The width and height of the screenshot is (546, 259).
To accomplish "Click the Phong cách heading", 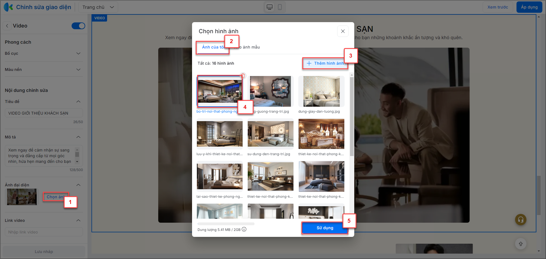I will pos(18,42).
